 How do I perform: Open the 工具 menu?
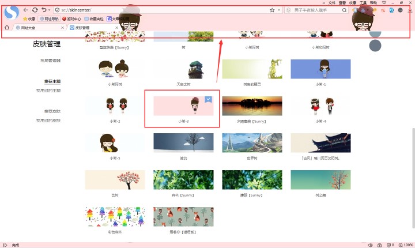point(363,3)
